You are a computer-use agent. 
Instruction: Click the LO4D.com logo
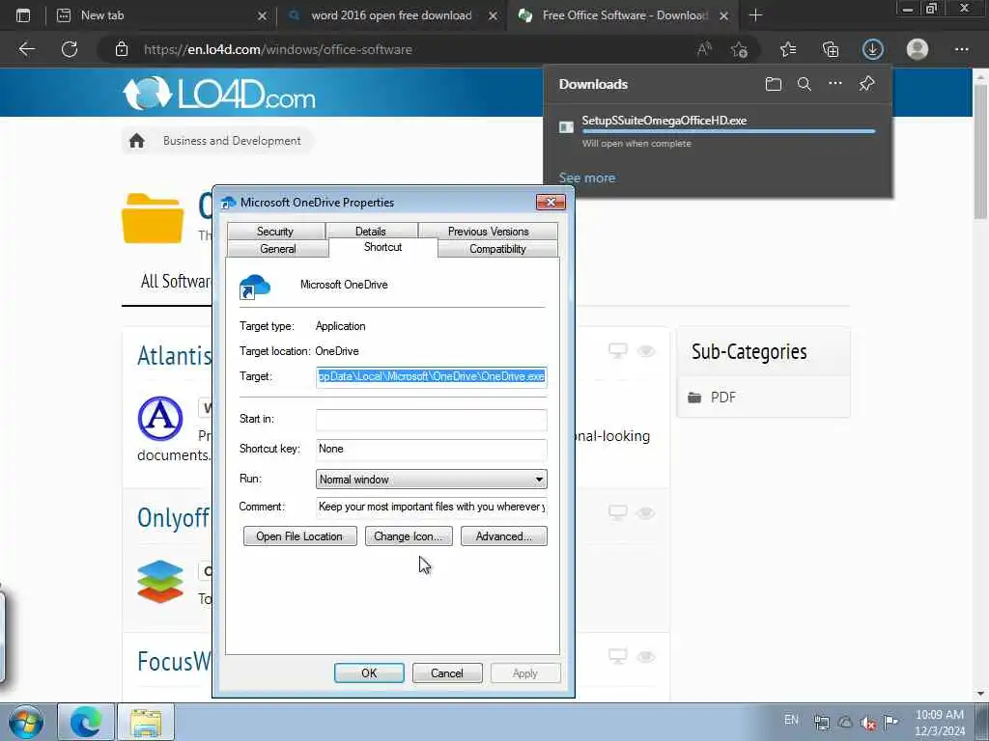click(x=219, y=94)
